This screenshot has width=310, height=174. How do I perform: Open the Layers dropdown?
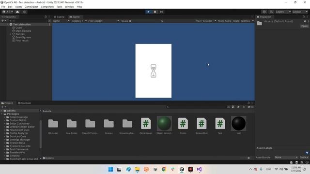pyautogui.click(x=283, y=12)
